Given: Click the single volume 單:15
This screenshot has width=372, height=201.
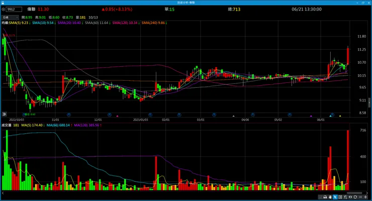Looking at the screenshot, I should [169, 9].
